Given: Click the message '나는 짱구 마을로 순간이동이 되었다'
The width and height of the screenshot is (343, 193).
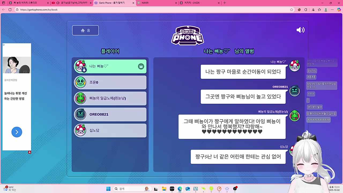Looking at the screenshot, I should click(243, 72).
